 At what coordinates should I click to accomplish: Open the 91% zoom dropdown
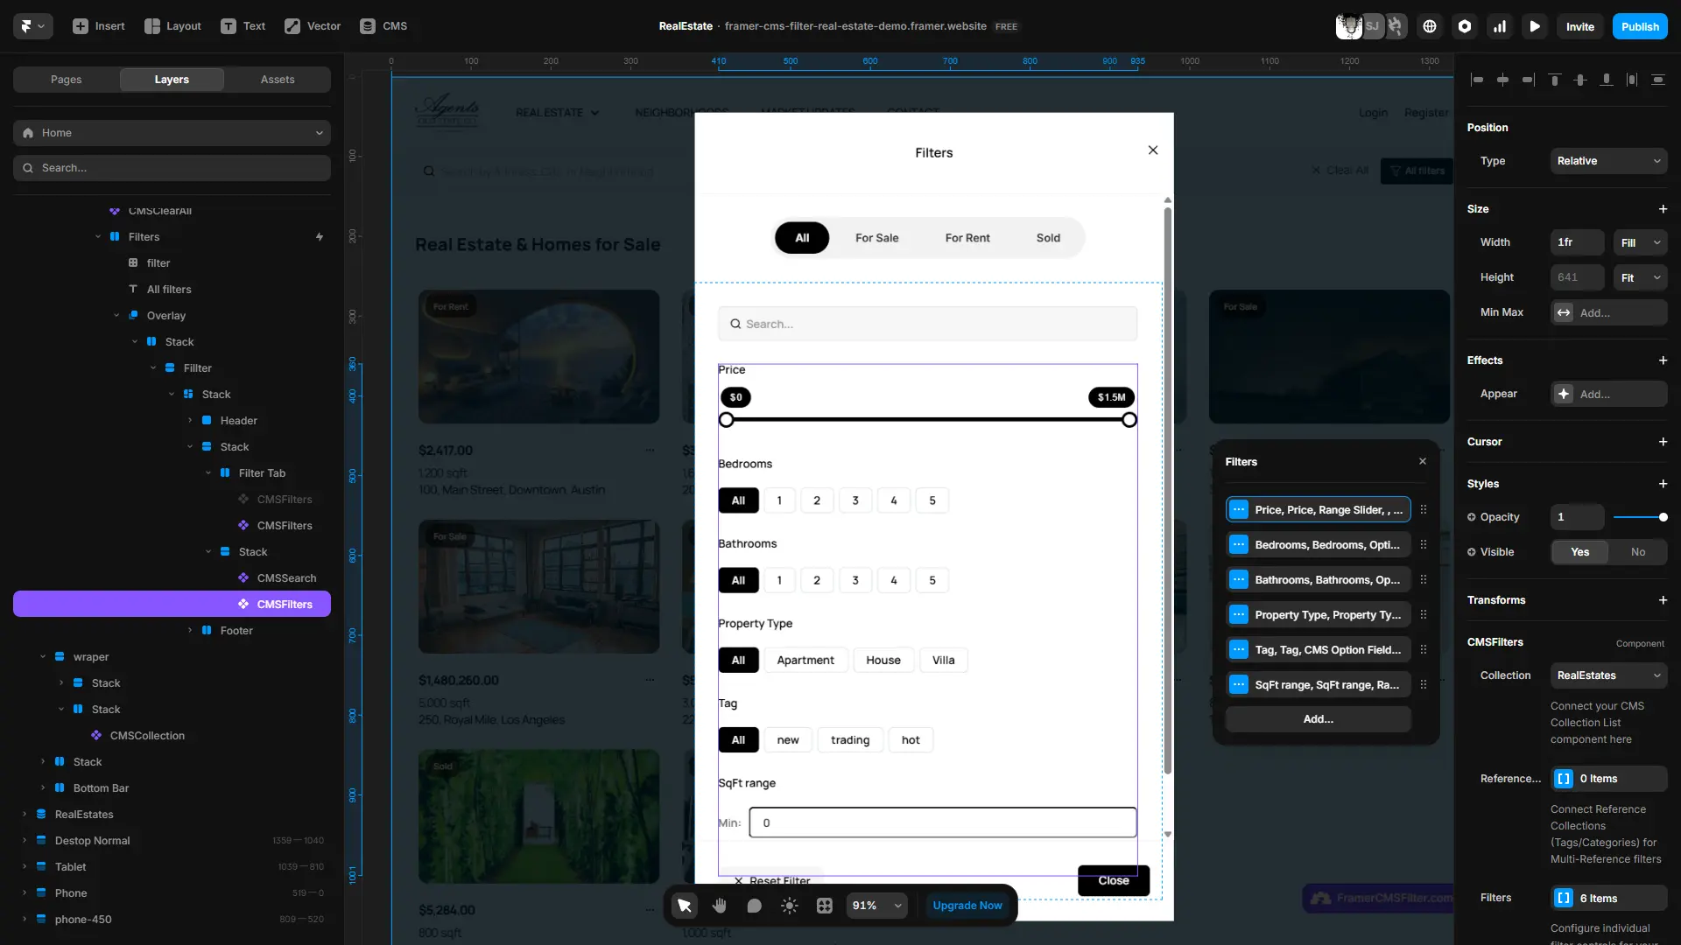[876, 906]
